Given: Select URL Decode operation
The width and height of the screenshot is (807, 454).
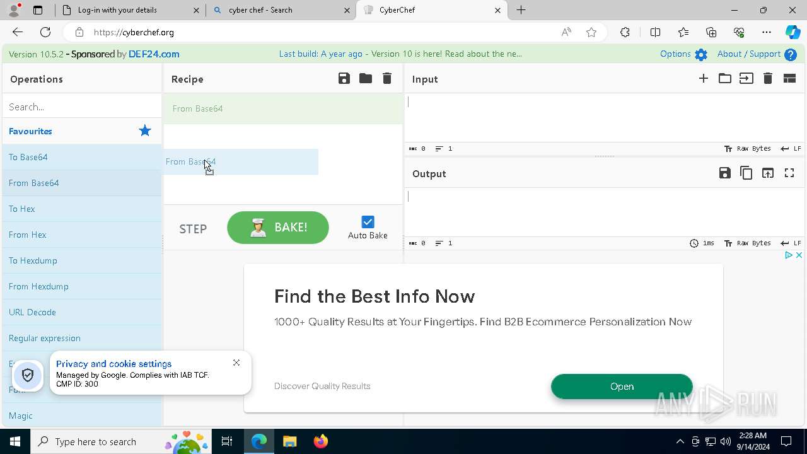Looking at the screenshot, I should (82, 312).
